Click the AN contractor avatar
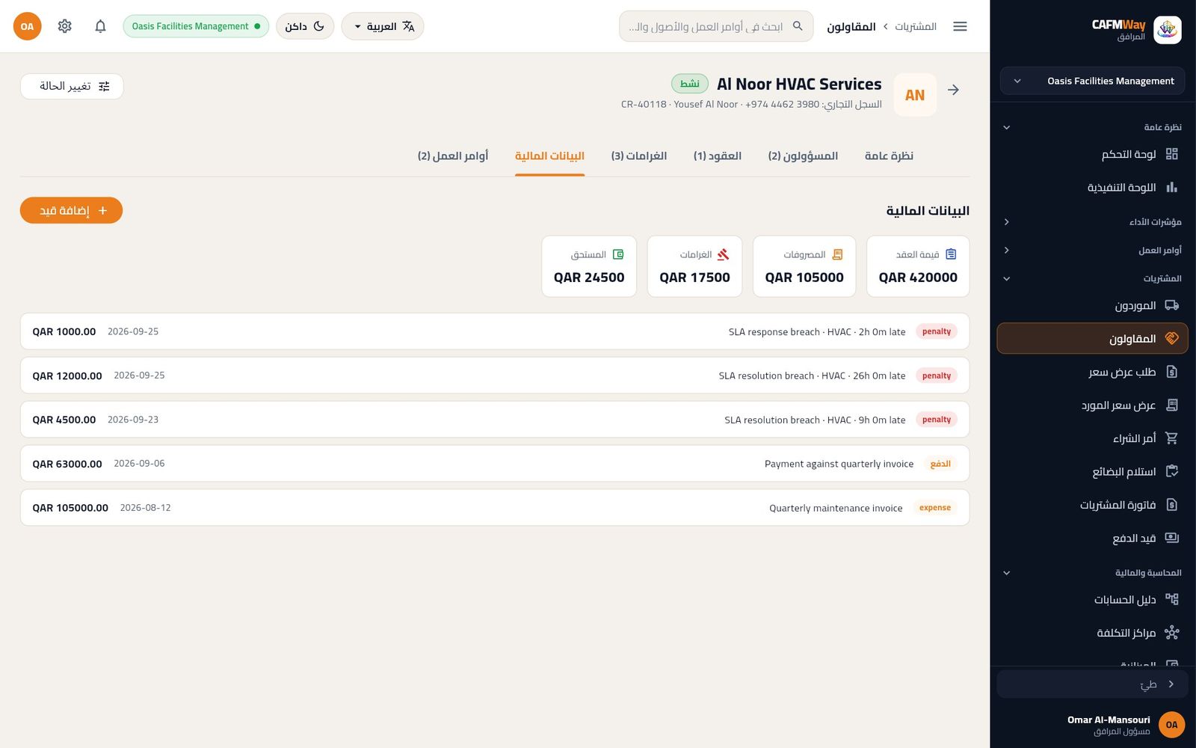1196x748 pixels. tap(915, 95)
